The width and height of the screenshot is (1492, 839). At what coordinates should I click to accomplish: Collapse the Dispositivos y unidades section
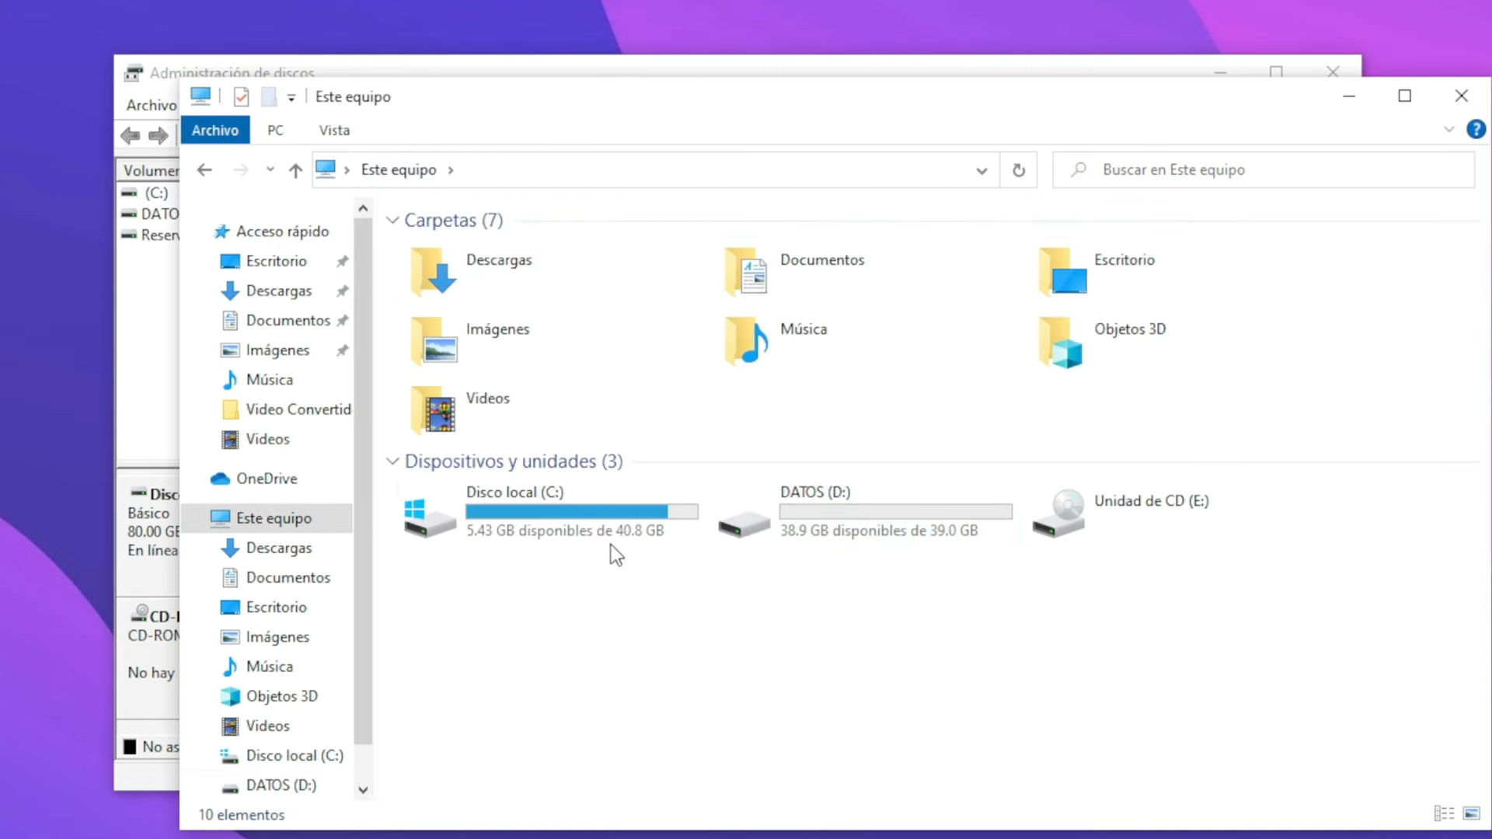coord(392,461)
